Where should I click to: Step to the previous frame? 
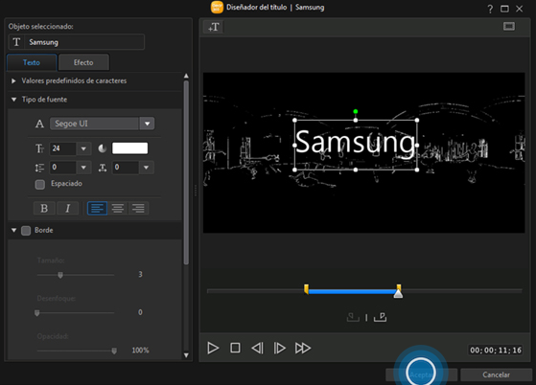point(257,348)
